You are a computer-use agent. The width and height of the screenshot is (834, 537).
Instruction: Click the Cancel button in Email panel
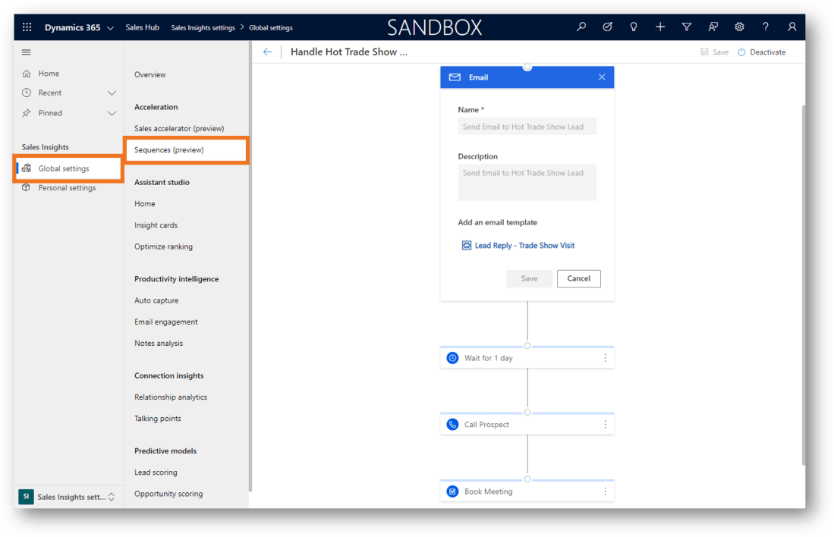pos(578,278)
